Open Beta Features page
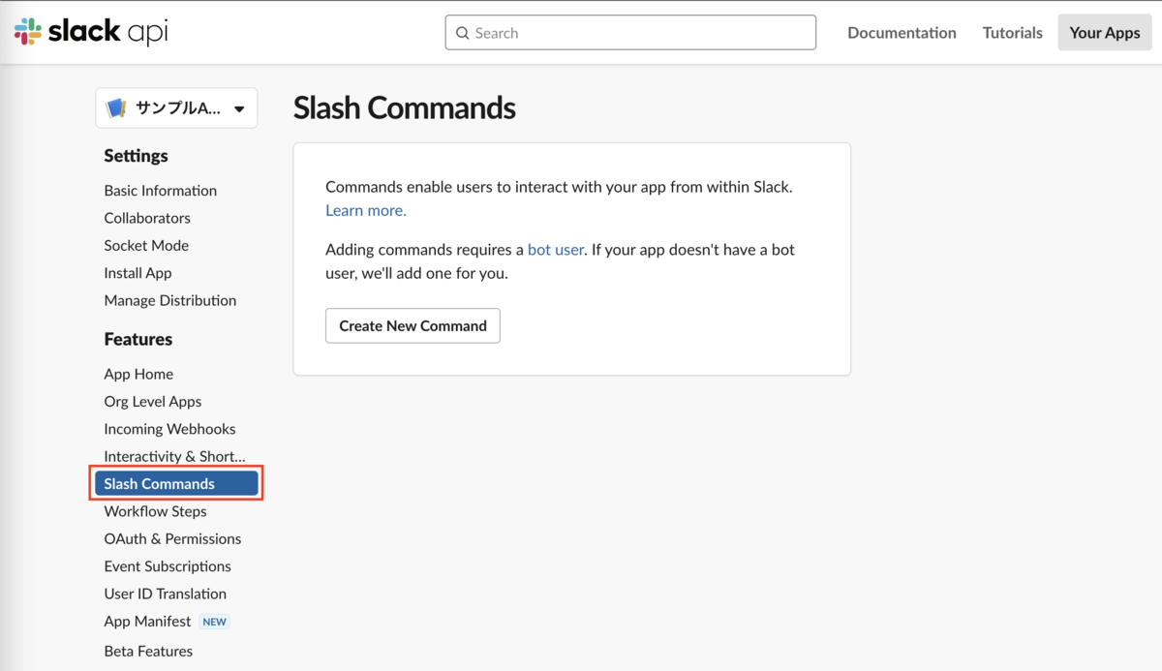Screen dimensions: 1162x671 (x=148, y=651)
